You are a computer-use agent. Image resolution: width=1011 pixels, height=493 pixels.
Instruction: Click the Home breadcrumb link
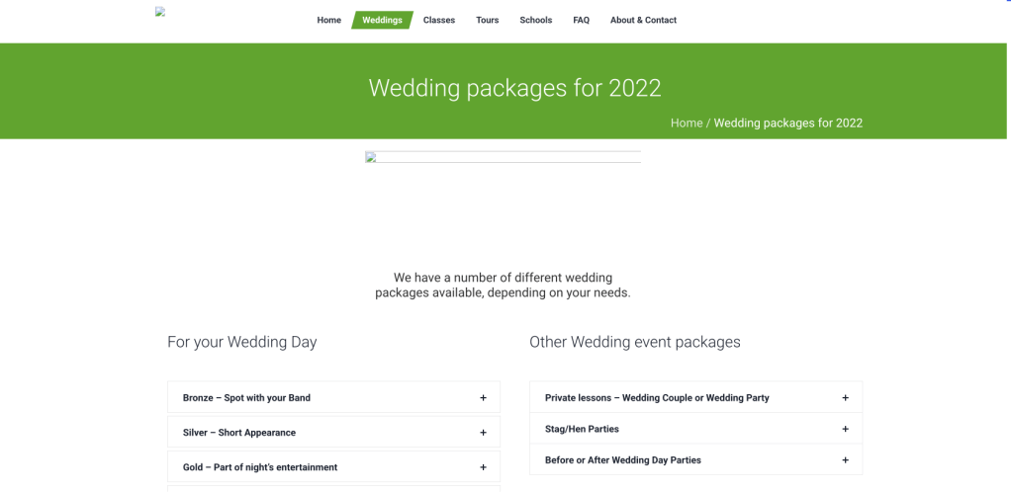pyautogui.click(x=686, y=123)
